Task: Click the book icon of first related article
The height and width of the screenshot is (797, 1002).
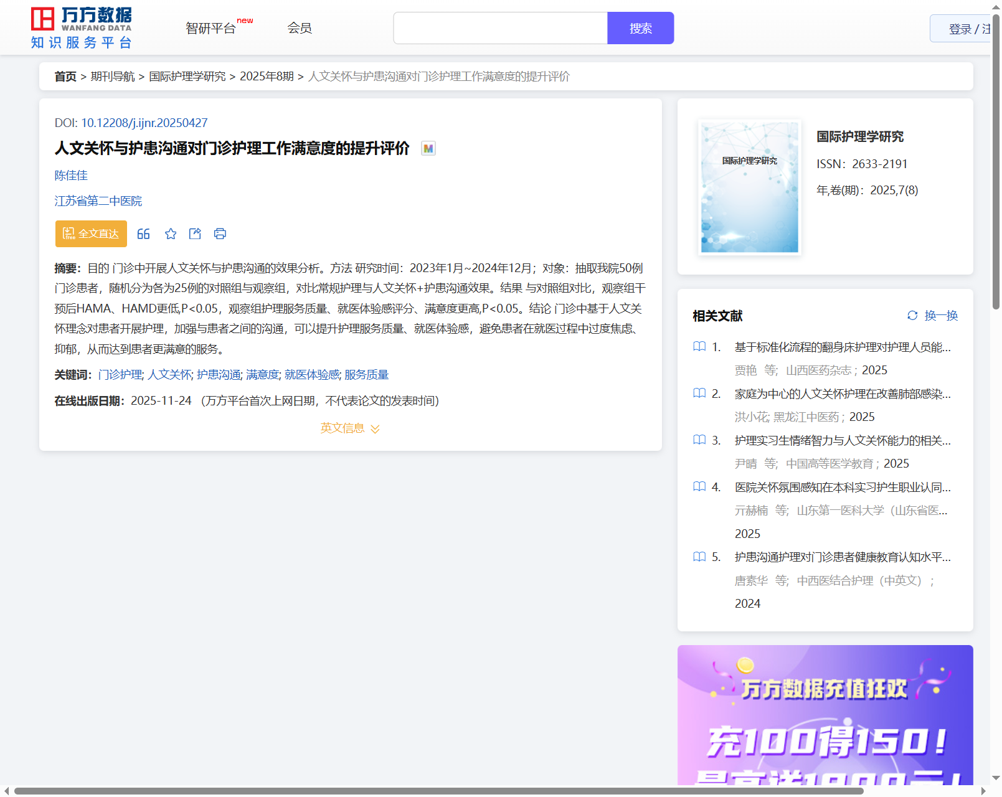Action: coord(699,347)
